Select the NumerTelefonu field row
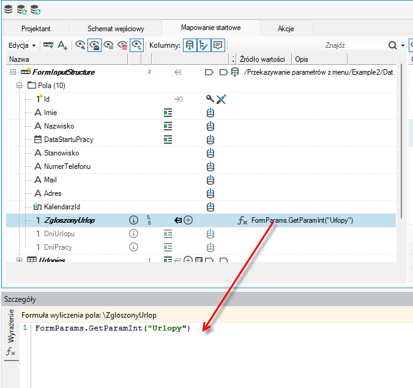Screen dimensions: 413x388 (x=201, y=166)
